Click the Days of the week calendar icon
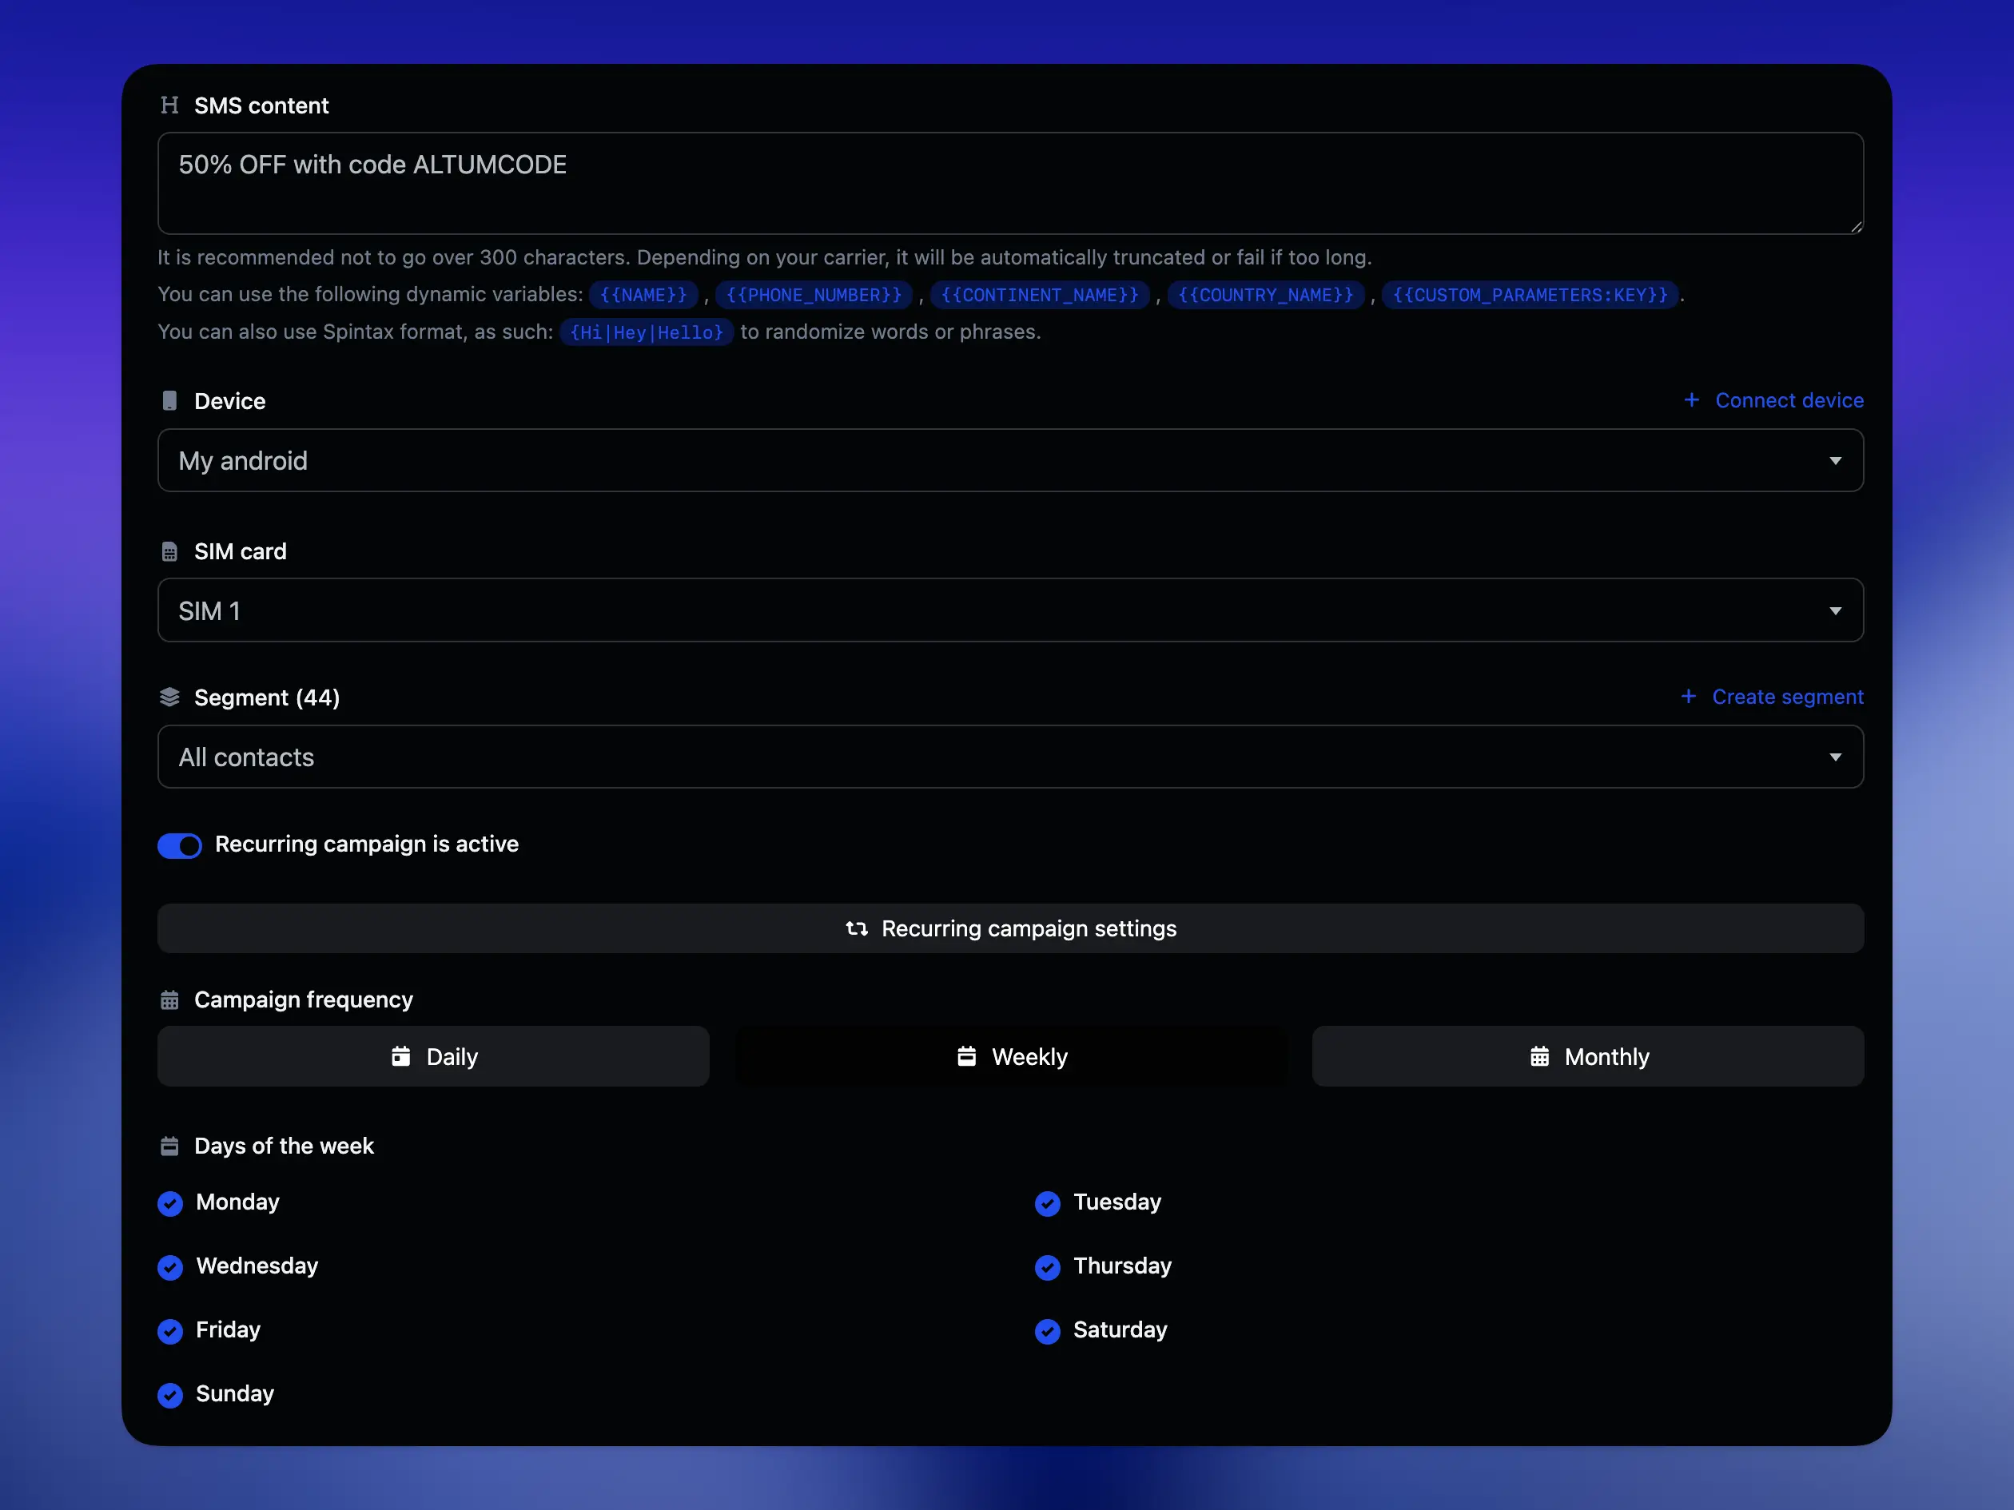2014x1510 pixels. pos(169,1146)
